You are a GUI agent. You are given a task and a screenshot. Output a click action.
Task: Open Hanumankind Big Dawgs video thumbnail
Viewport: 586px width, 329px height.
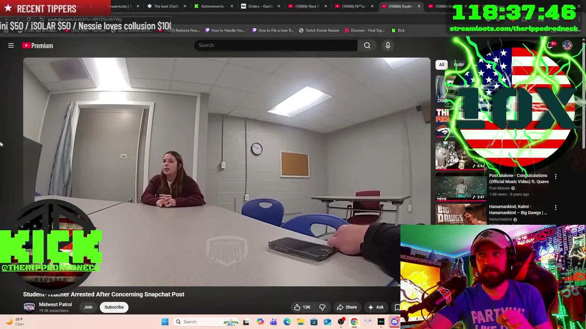[x=461, y=214]
